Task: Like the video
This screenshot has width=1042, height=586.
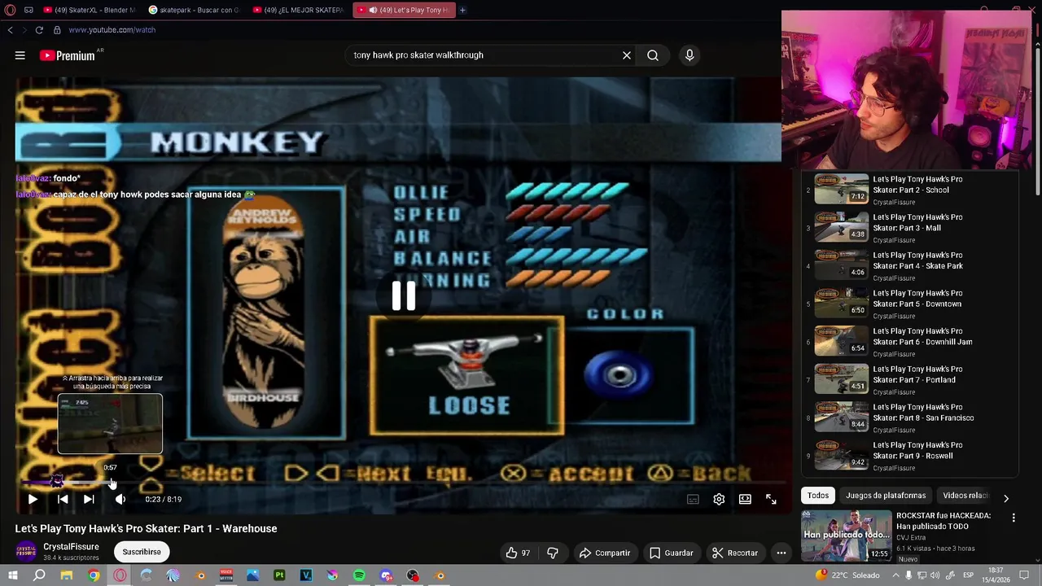Action: (x=518, y=553)
